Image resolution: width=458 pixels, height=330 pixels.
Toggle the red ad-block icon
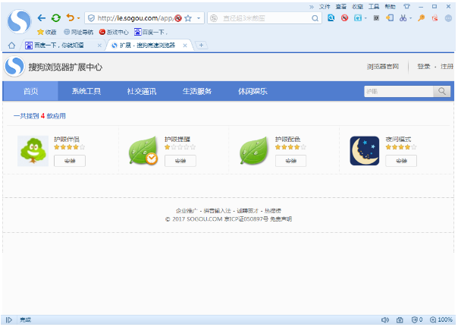[345, 18]
